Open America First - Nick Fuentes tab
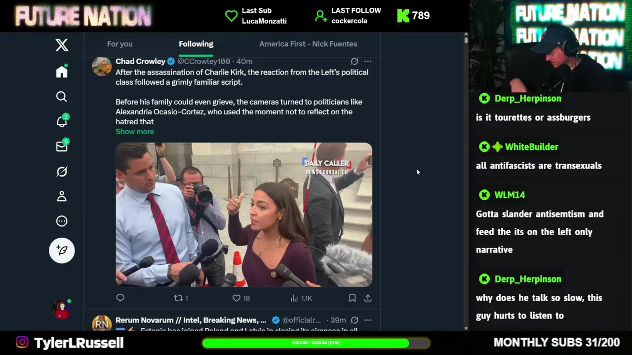The width and height of the screenshot is (632, 355). [x=308, y=44]
